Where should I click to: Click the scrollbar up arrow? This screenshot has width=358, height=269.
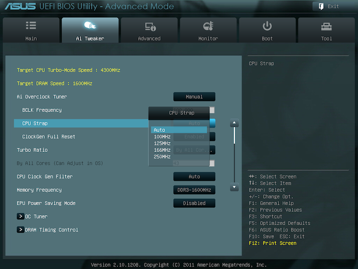(x=234, y=123)
